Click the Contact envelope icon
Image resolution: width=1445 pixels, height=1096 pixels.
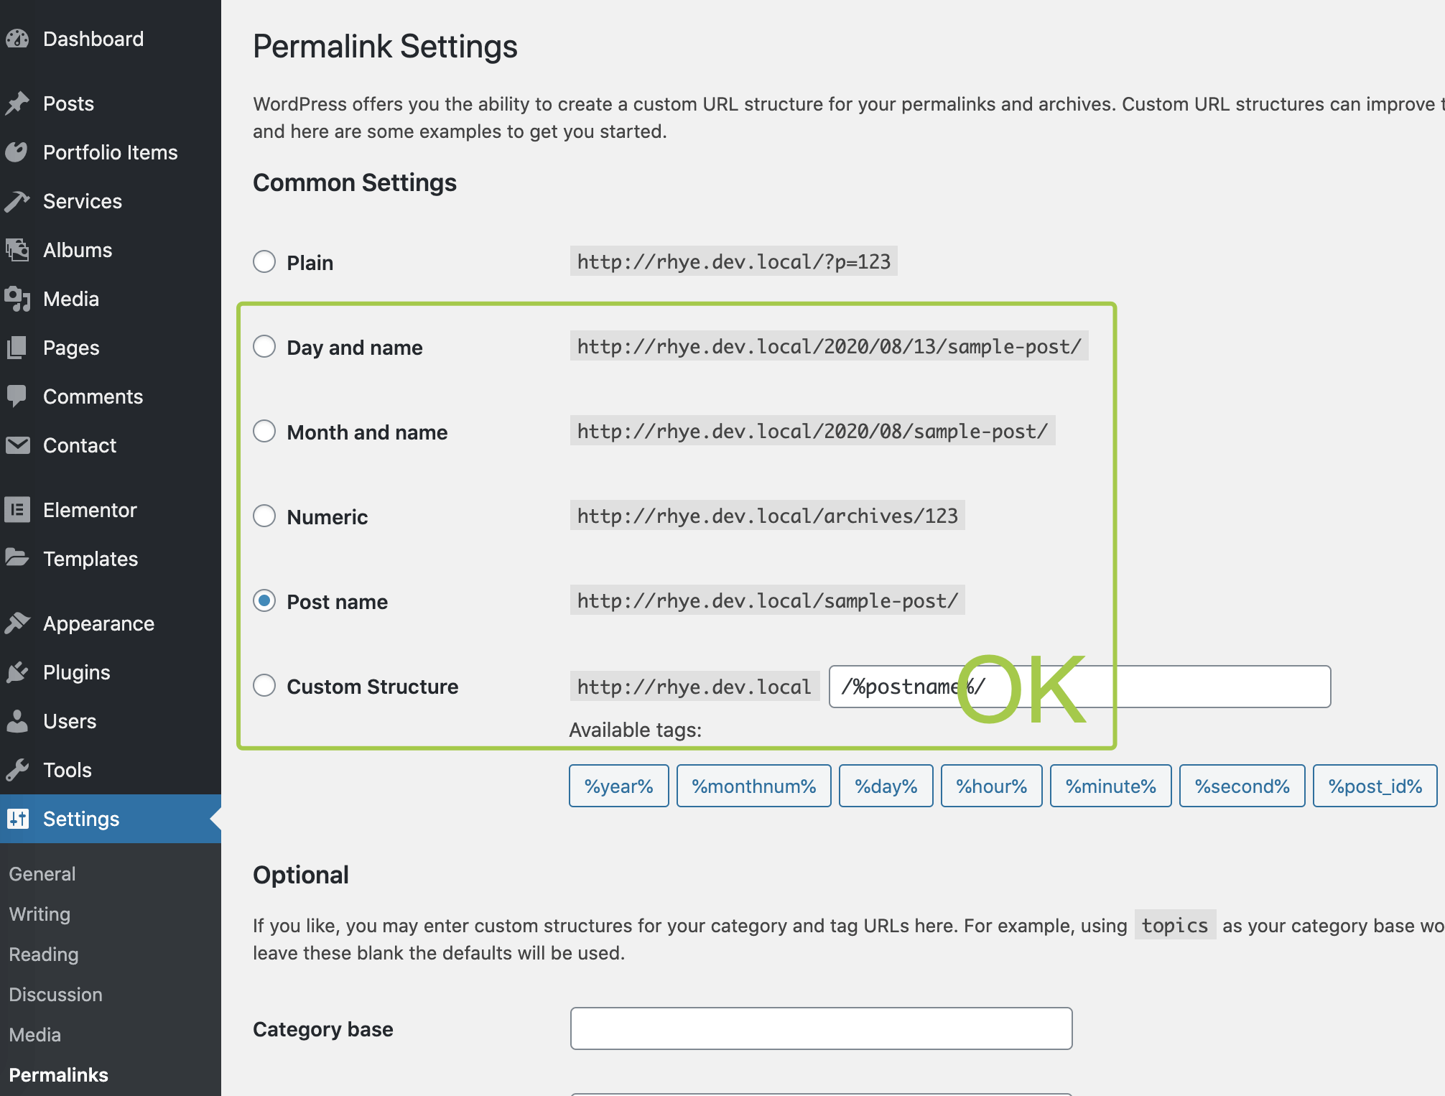(17, 445)
